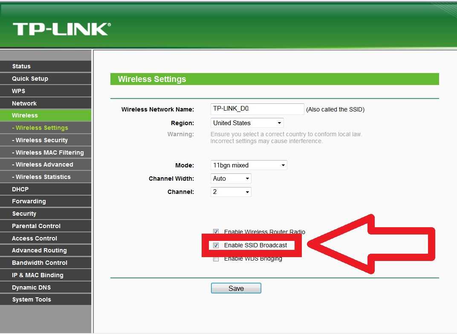This screenshot has height=334, width=457.
Task: Click the Save button
Action: (236, 288)
